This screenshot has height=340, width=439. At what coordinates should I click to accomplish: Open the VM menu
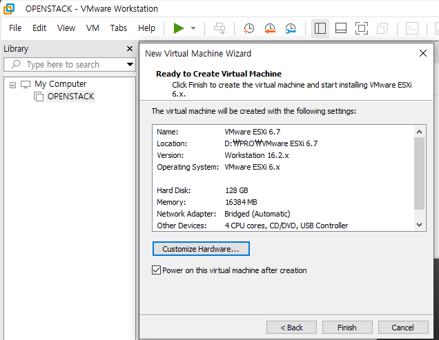(x=92, y=28)
